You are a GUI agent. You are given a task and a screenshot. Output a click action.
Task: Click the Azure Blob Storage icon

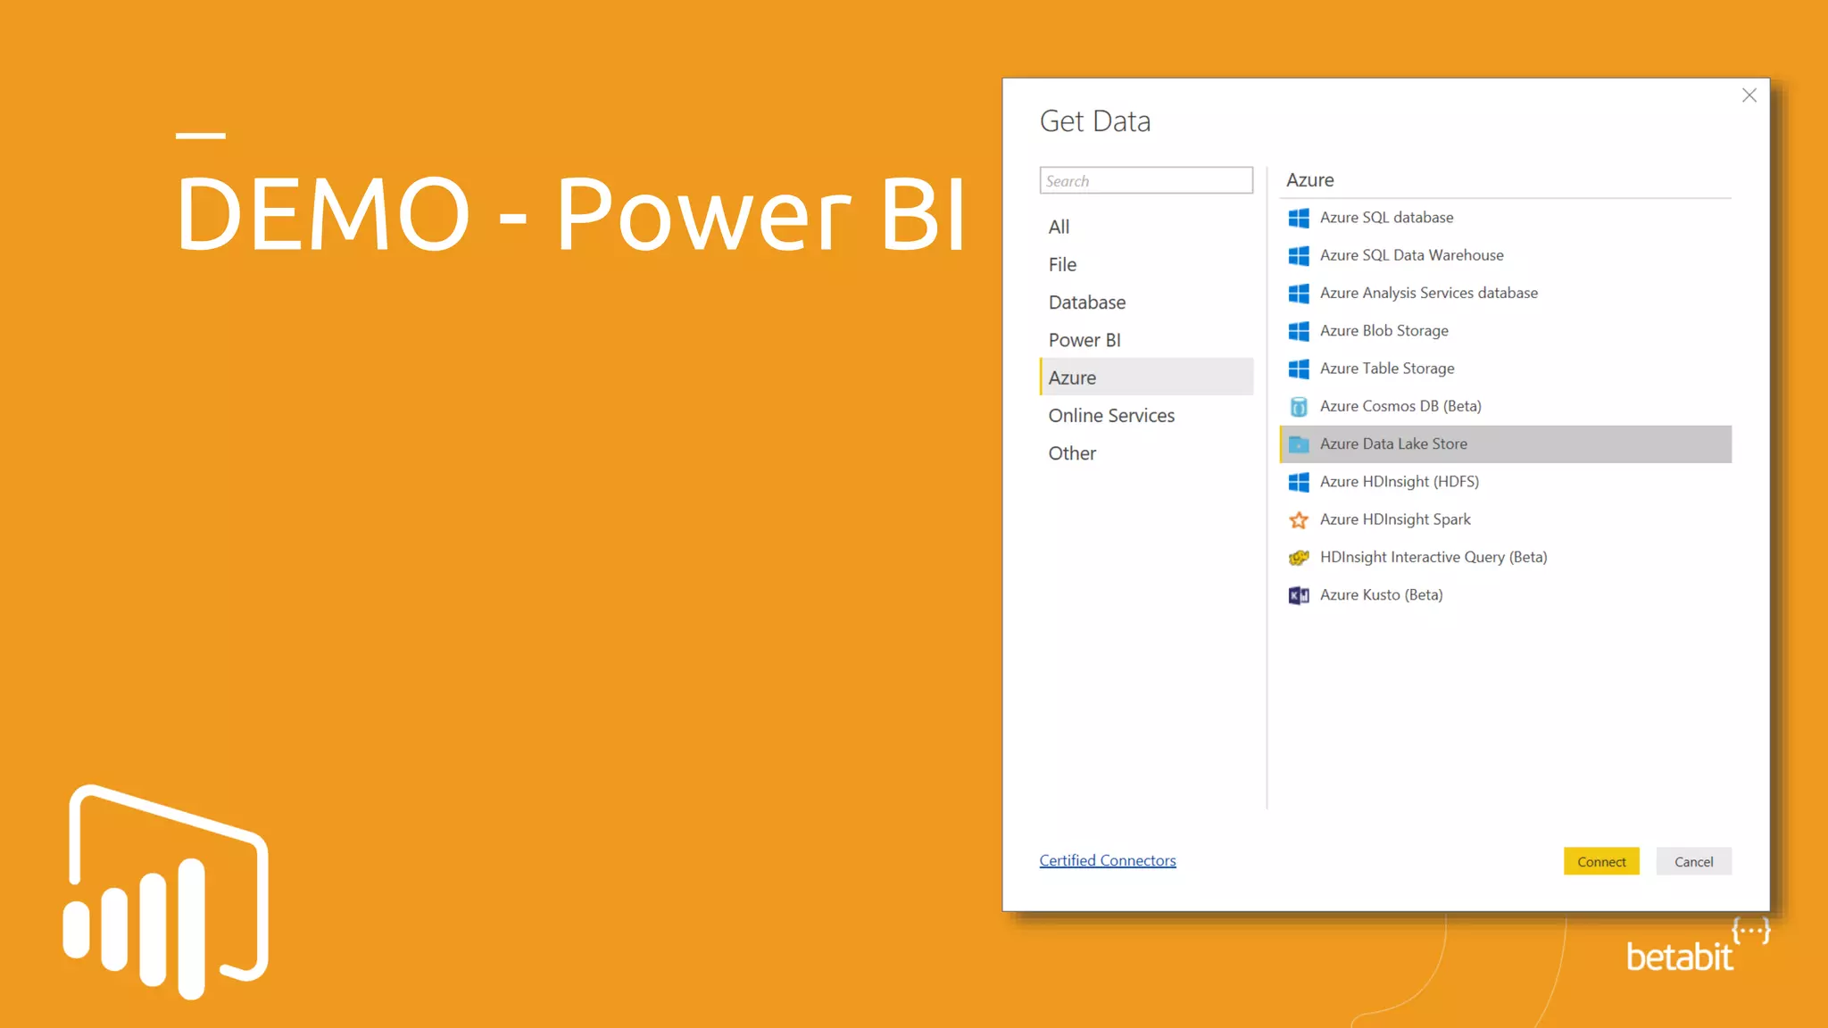(x=1299, y=331)
